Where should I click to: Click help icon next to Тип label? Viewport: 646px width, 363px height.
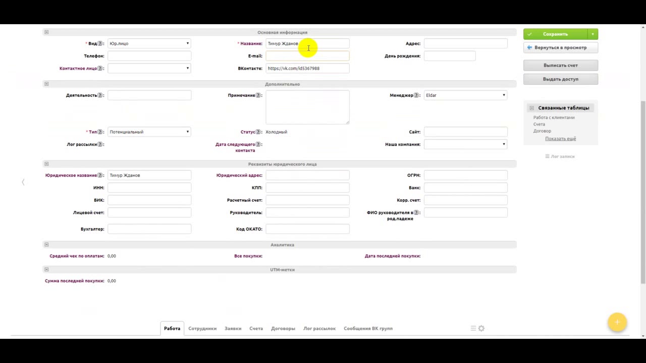coord(100,132)
